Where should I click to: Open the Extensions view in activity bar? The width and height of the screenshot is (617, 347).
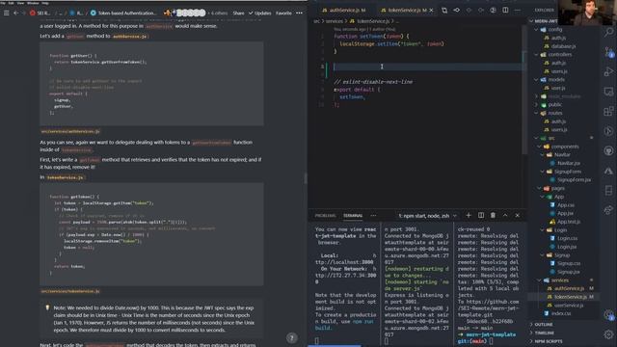[608, 112]
